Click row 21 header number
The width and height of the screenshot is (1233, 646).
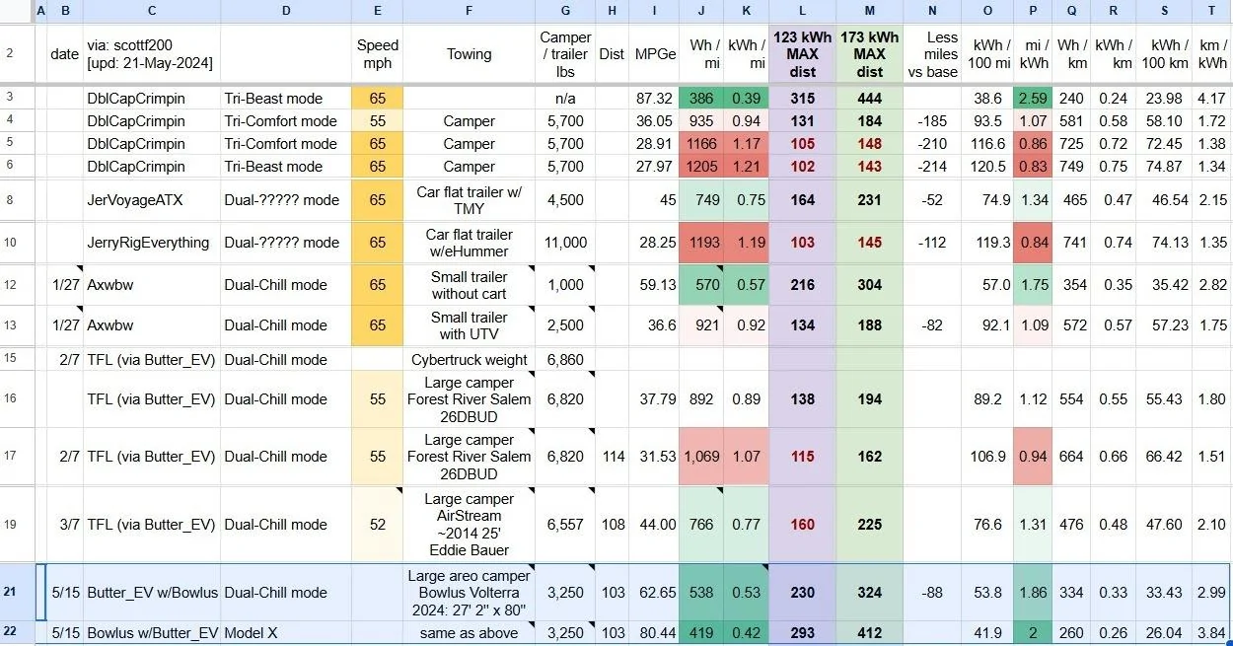pos(10,592)
